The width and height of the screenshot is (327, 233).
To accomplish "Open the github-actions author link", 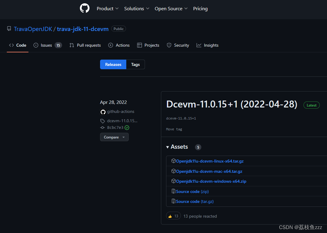I will click(121, 112).
